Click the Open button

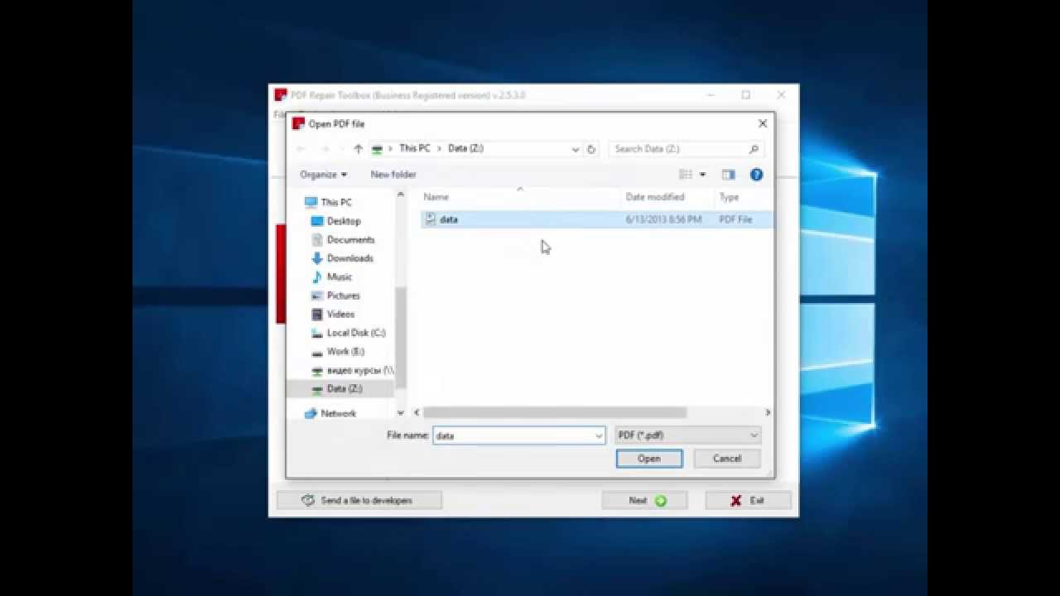tap(649, 459)
